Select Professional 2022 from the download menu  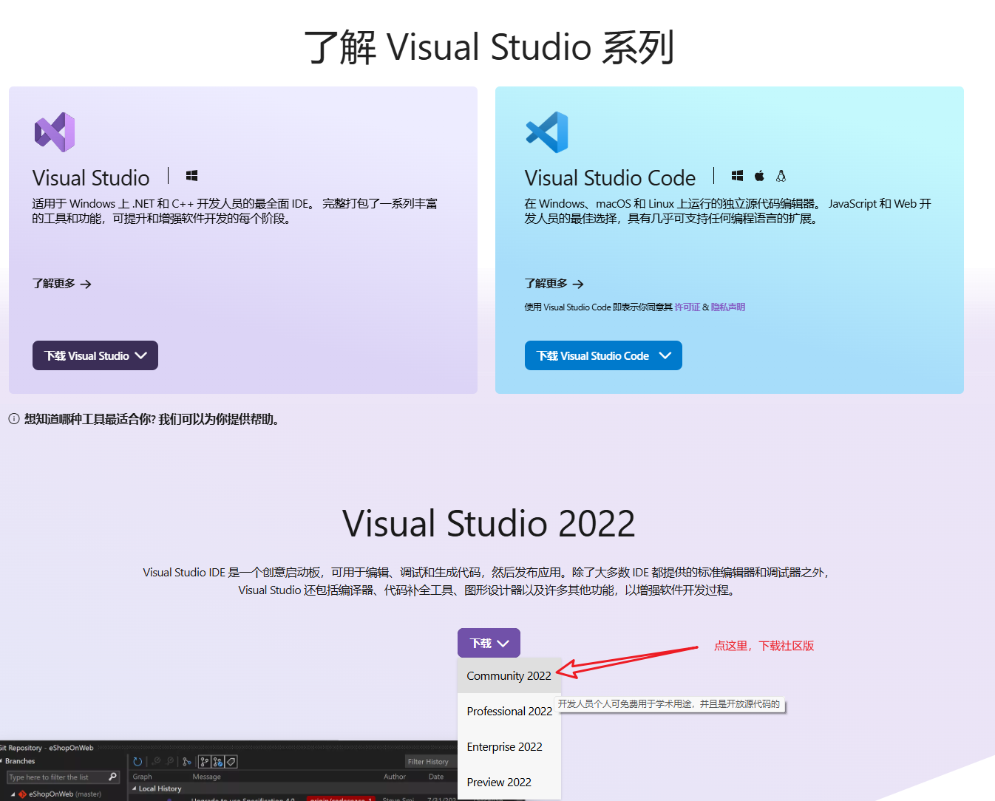[509, 711]
